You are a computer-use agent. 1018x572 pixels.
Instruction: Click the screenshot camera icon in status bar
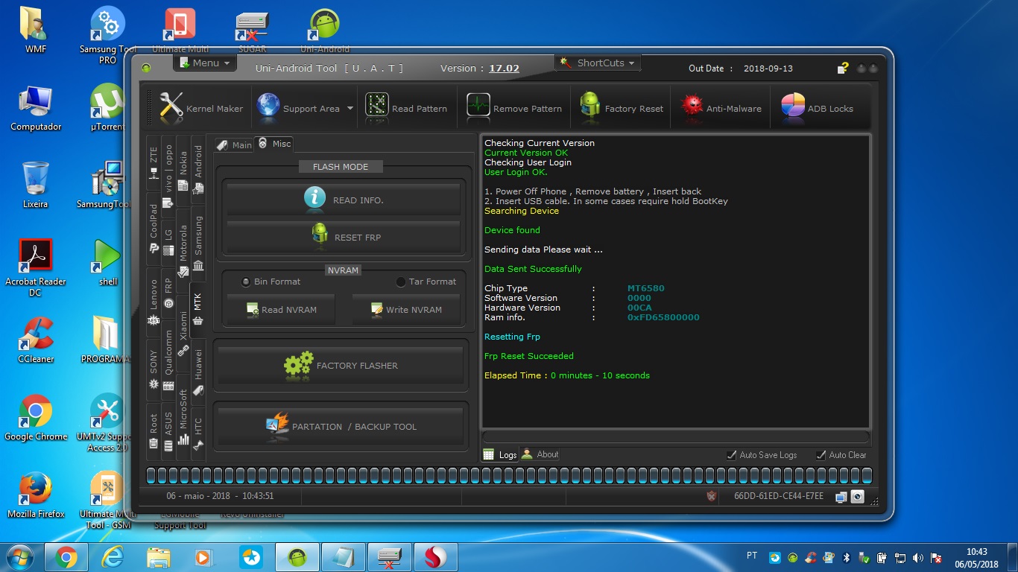(x=857, y=496)
